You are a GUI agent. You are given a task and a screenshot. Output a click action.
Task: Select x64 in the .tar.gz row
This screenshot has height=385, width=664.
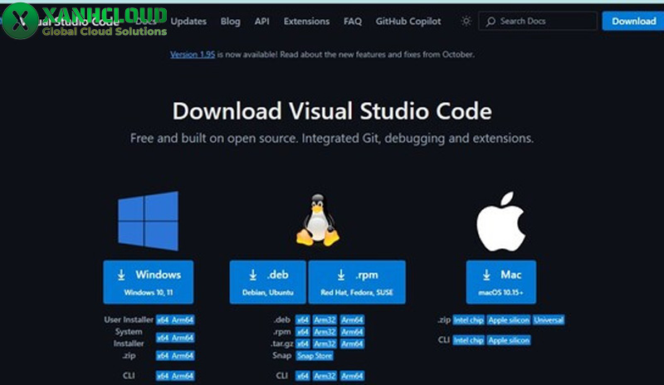click(x=302, y=344)
